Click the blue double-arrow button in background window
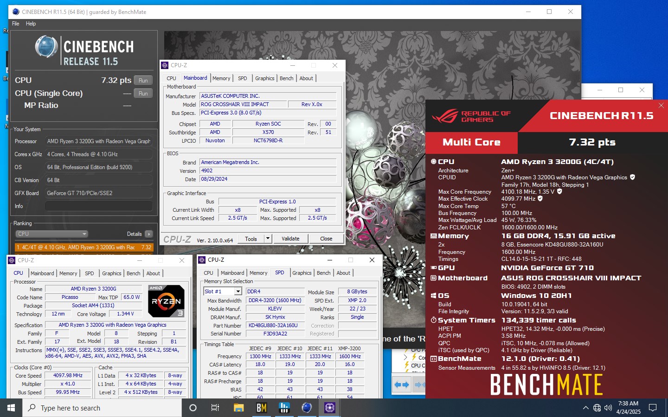This screenshot has width=668, height=417. (402, 385)
